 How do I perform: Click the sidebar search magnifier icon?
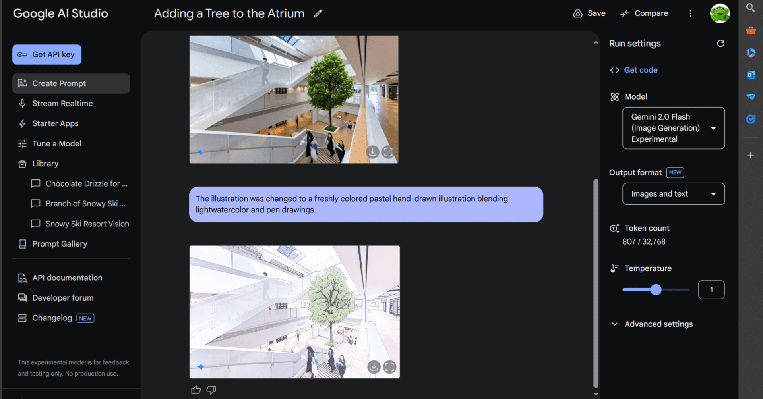(750, 8)
